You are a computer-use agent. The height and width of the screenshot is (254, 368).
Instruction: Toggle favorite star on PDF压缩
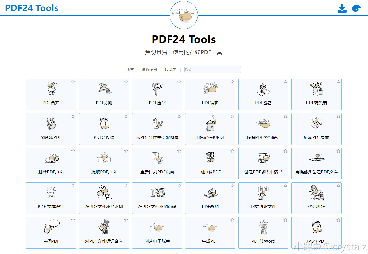coord(179,82)
